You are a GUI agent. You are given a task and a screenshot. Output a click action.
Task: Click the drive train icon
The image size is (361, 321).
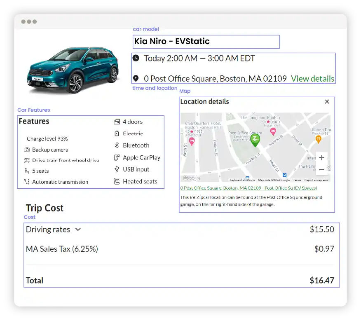pos(27,160)
